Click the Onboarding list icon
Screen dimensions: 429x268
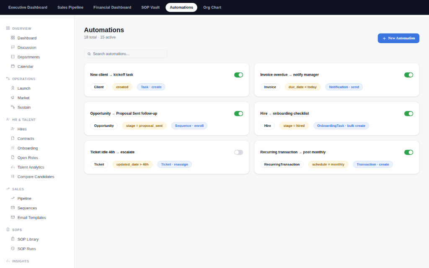[x=13, y=148]
